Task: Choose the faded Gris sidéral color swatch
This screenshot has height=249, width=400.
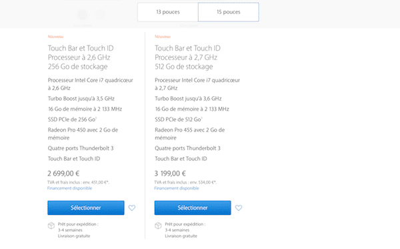Action: (83, 15)
